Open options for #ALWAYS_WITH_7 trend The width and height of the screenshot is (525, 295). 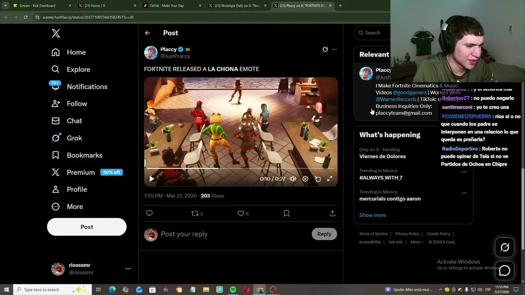[464, 172]
